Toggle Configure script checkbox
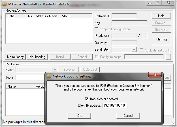 click(x=97, y=57)
